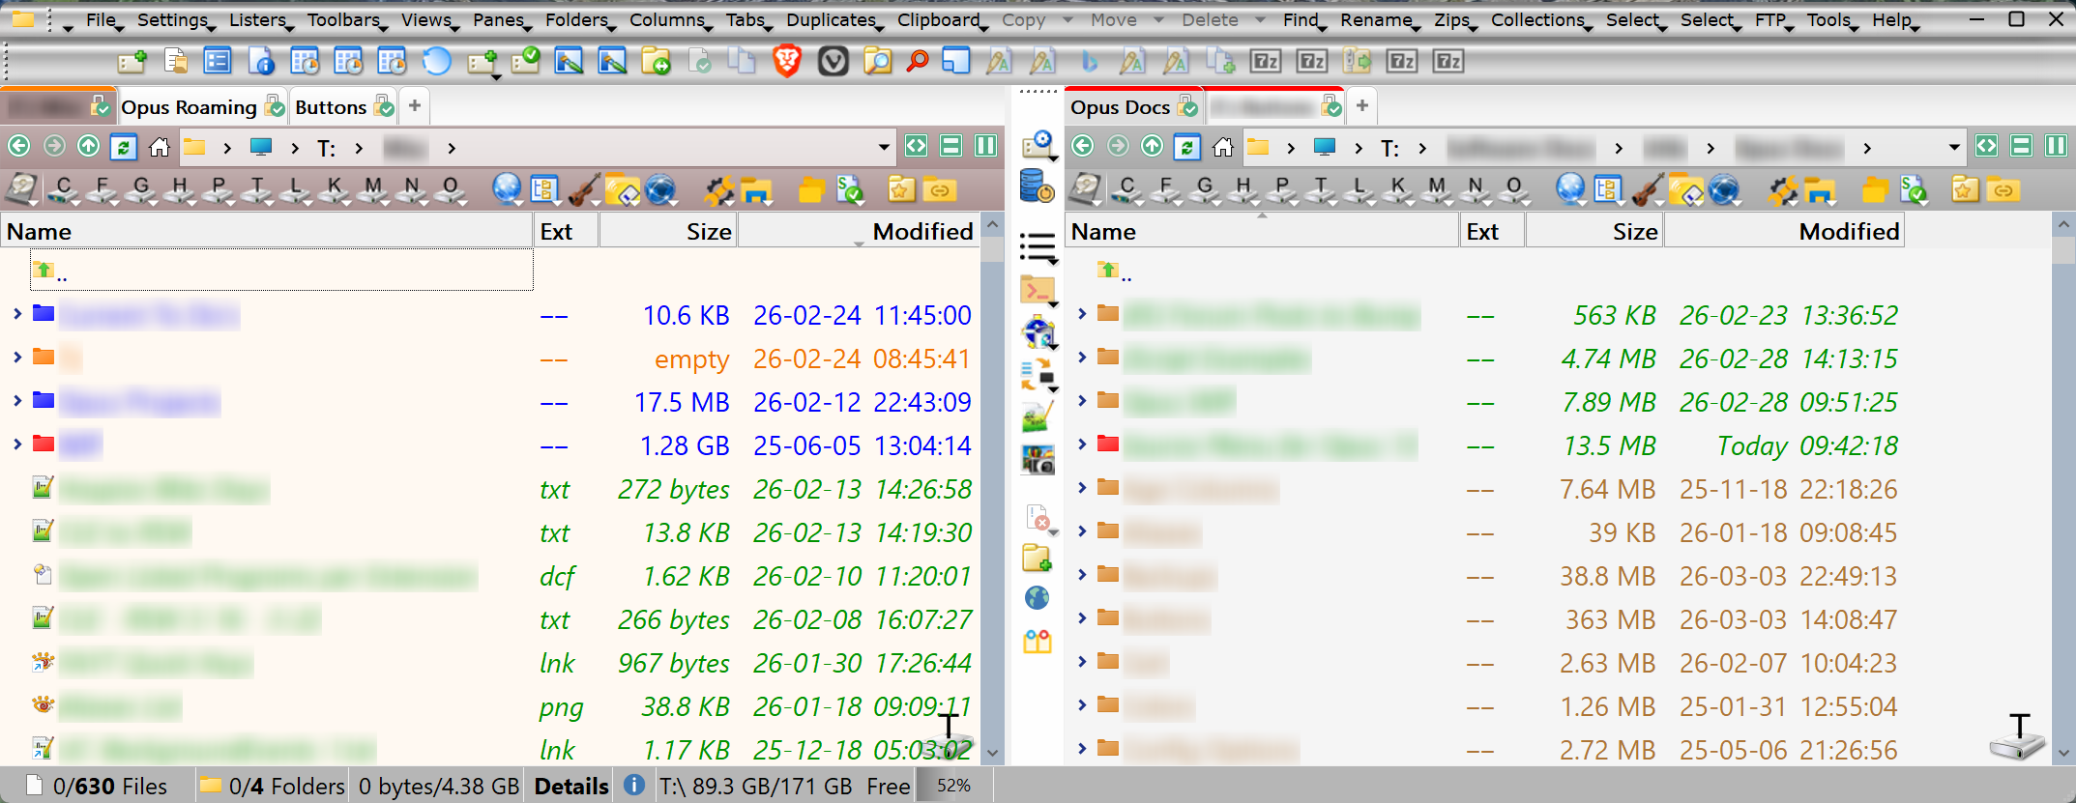Open the Collections menu
The height and width of the screenshot is (803, 2076).
1537,19
